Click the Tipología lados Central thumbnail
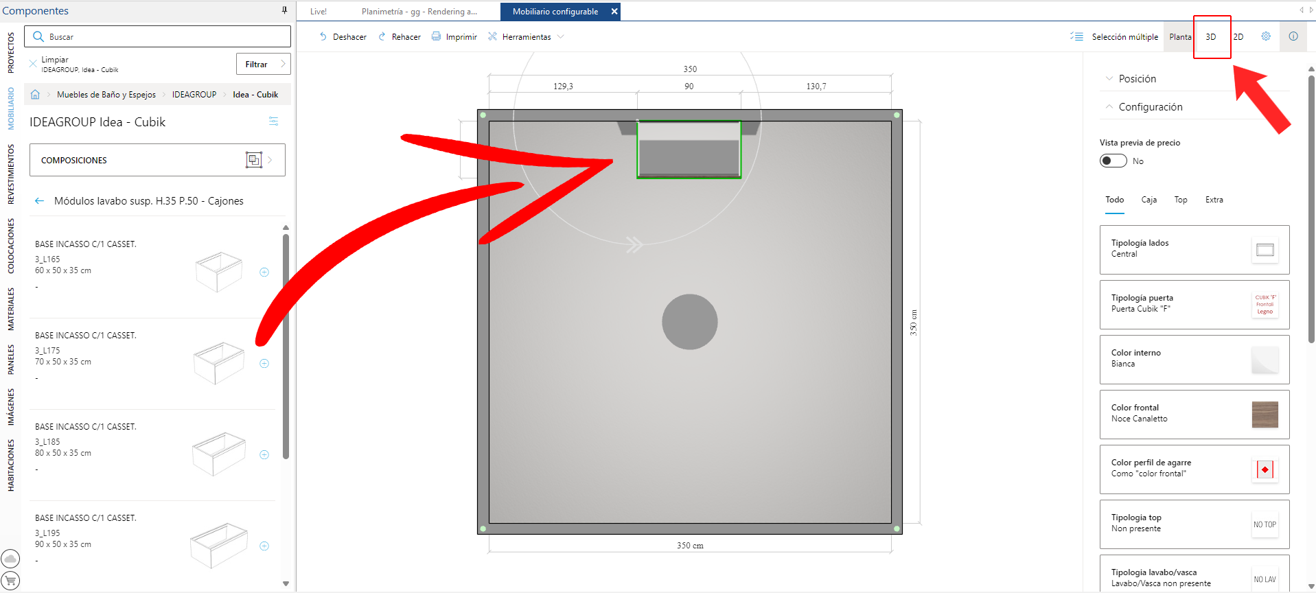Image resolution: width=1316 pixels, height=593 pixels. pyautogui.click(x=1265, y=250)
